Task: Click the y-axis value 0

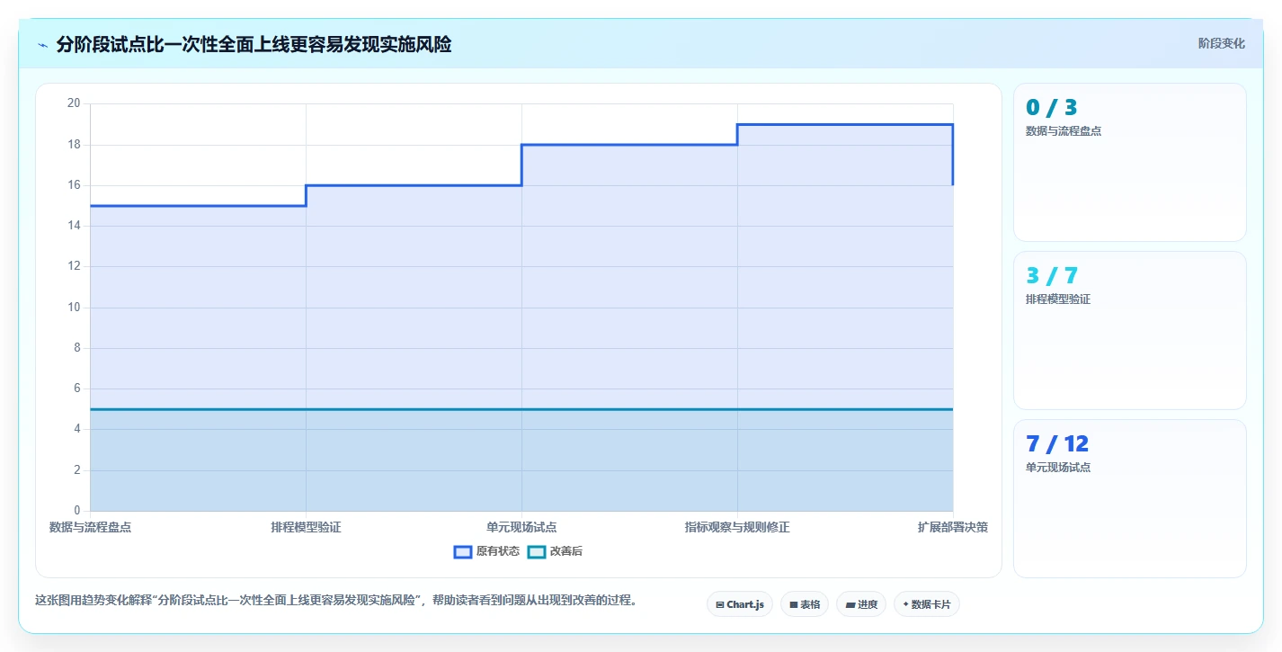Action: tap(77, 511)
